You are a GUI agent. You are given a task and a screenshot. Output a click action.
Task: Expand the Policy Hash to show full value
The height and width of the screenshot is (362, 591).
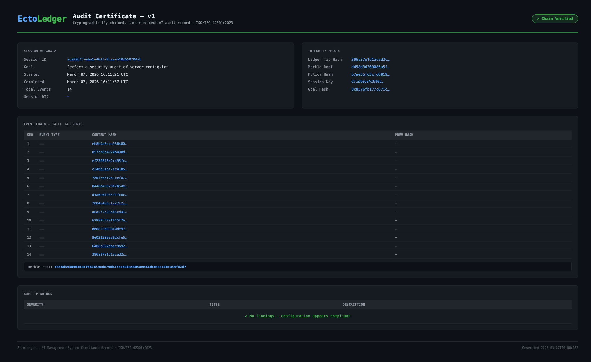click(x=370, y=74)
